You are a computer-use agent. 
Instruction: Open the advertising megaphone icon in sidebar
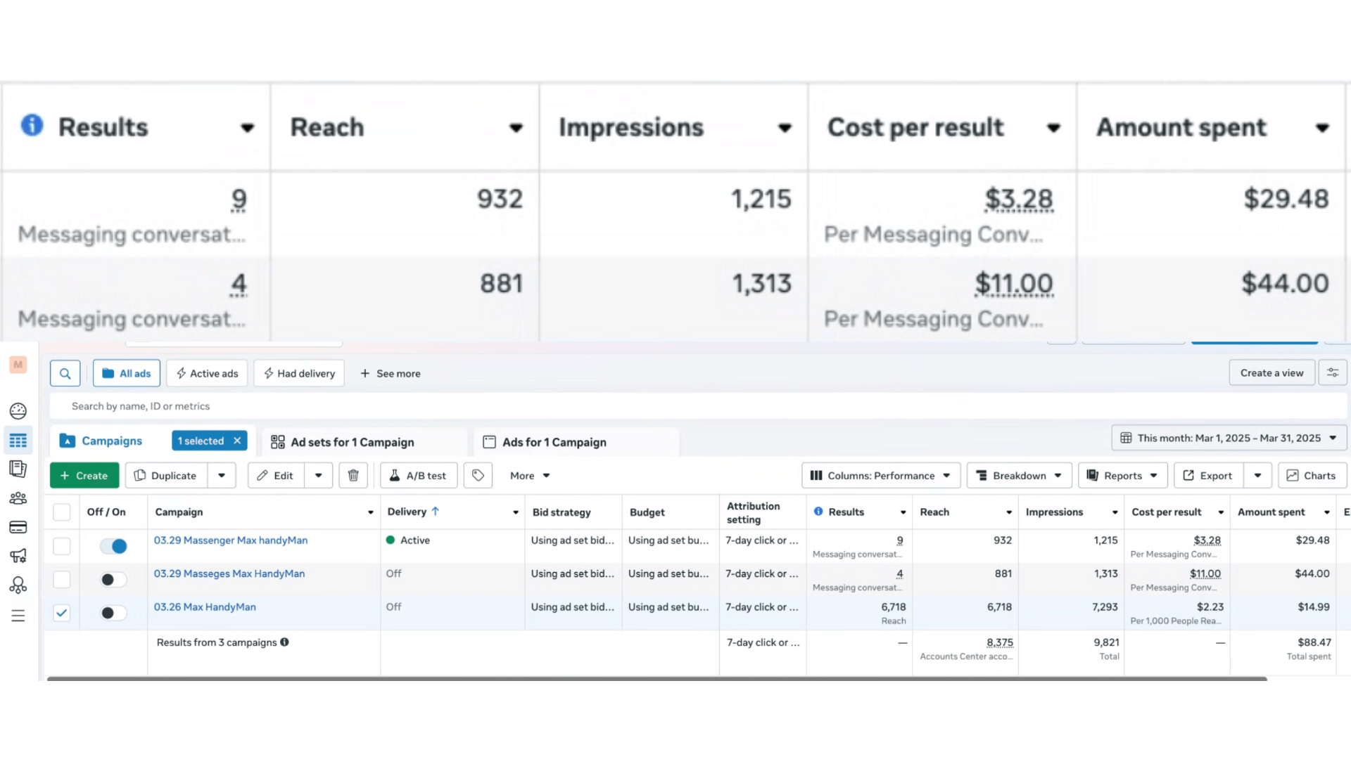pos(18,556)
